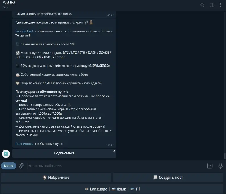The image size is (226, 194).
Task: Open the Post Bot chat title
Action: tap(9, 3)
